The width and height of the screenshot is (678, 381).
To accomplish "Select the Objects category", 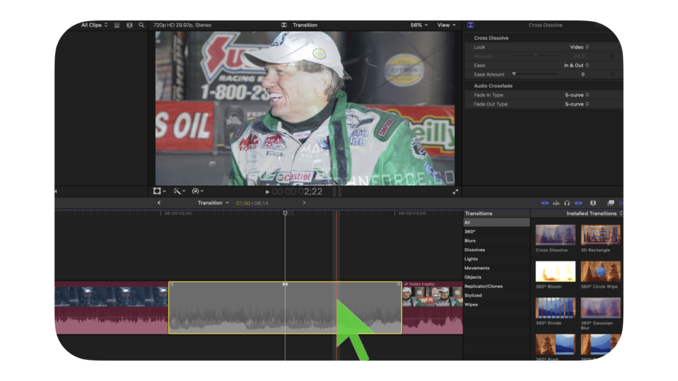I will pyautogui.click(x=497, y=277).
